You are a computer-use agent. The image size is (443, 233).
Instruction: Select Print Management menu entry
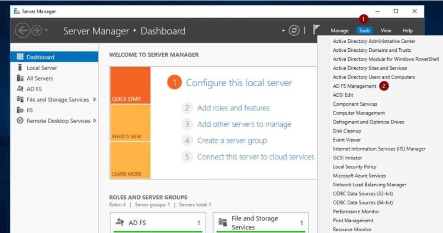click(x=353, y=220)
